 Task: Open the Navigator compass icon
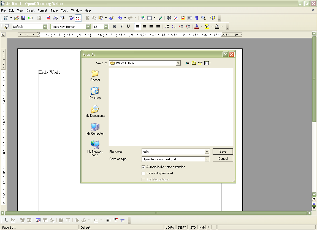176,18
